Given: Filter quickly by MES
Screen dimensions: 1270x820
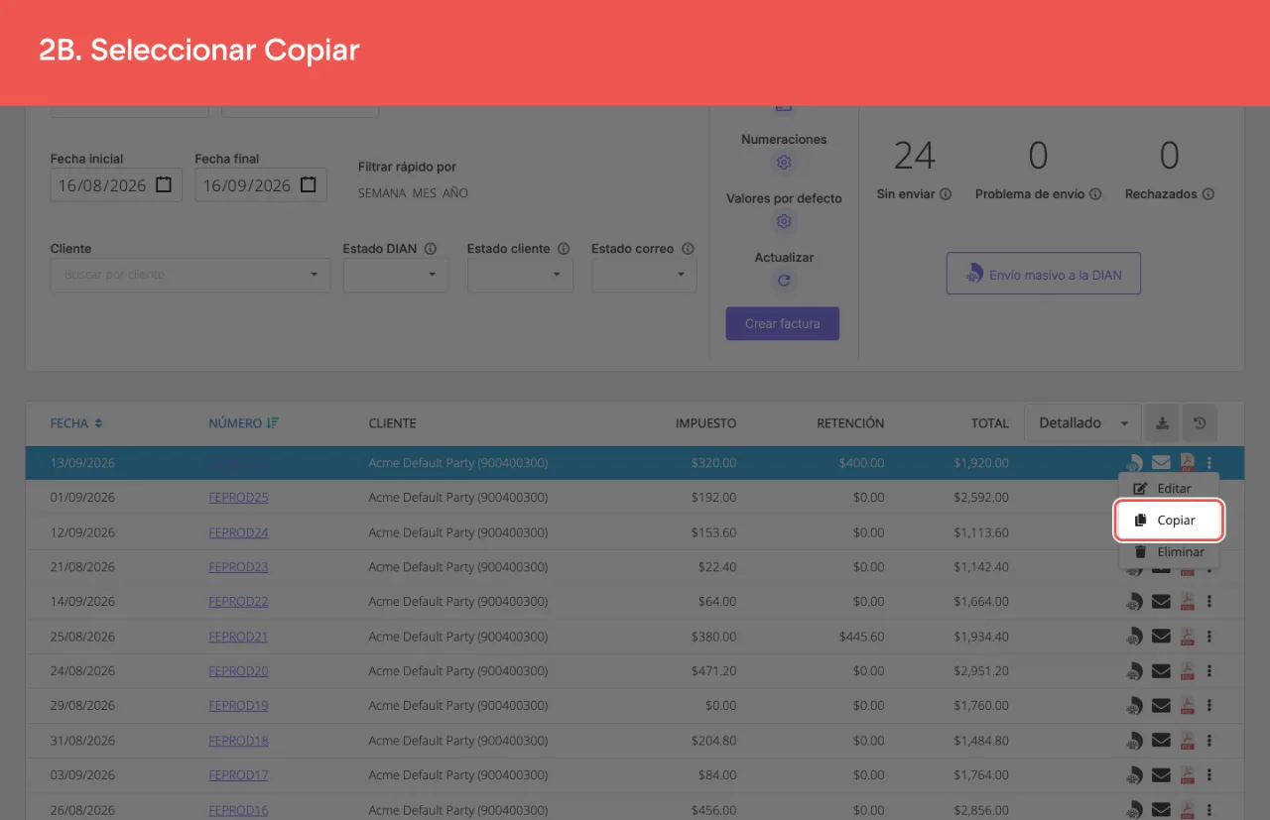Looking at the screenshot, I should [x=424, y=193].
